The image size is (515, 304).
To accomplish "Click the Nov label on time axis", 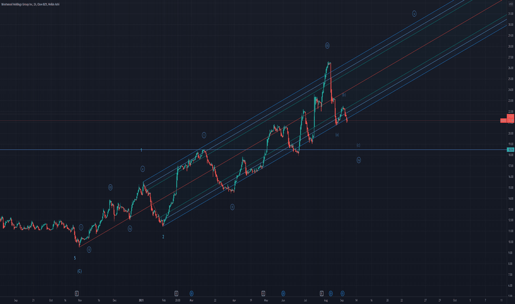I will click(80, 300).
